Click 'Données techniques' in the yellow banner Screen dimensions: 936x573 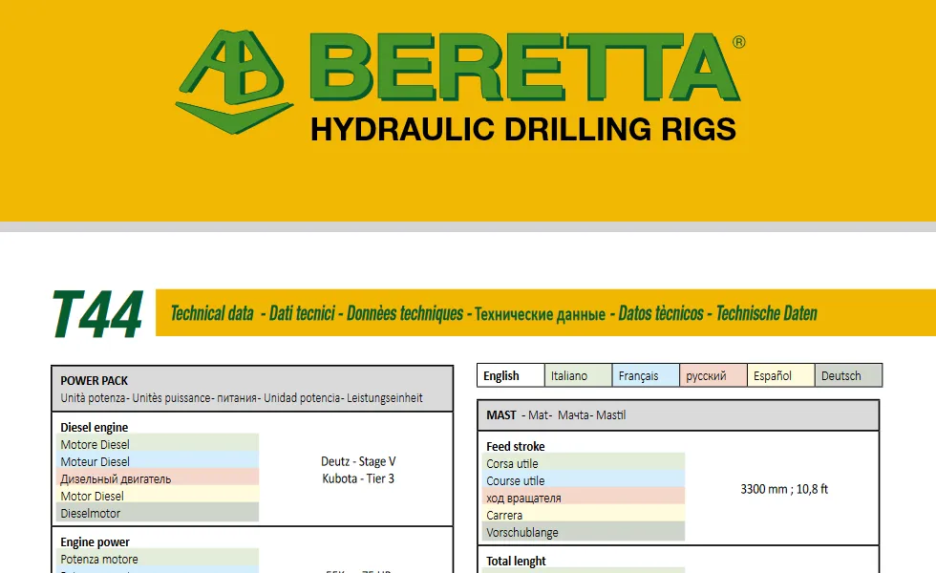[405, 313]
